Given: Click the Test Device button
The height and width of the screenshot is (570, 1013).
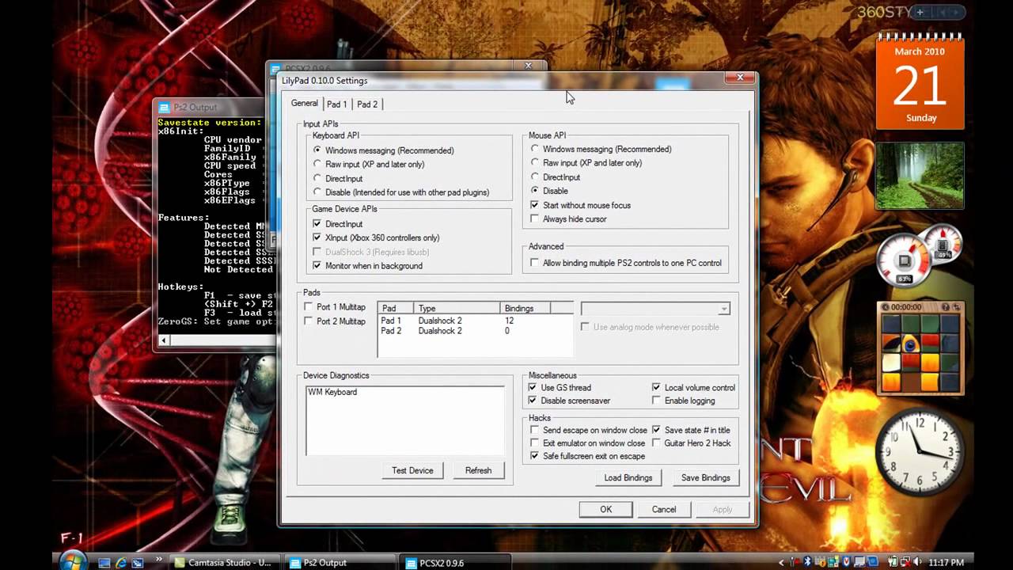Looking at the screenshot, I should coord(412,470).
